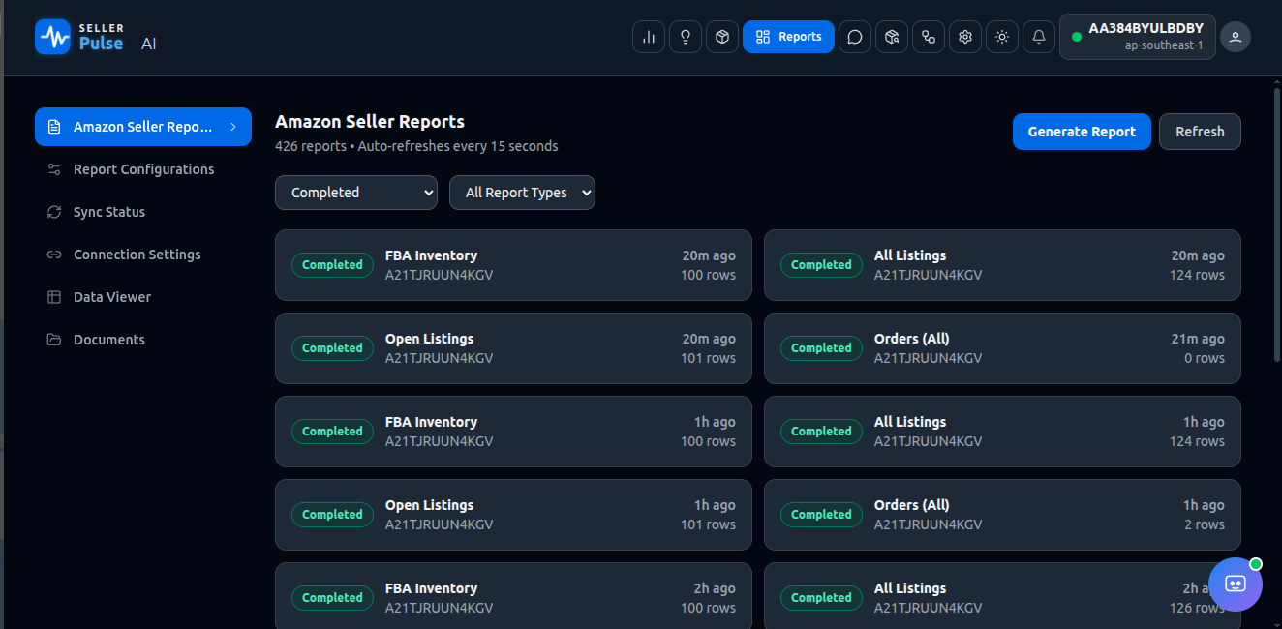The image size is (1282, 629).
Task: Click the Report Configurations sliders icon
Action: [54, 169]
